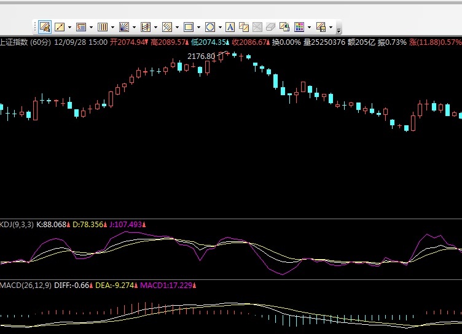The width and height of the screenshot is (462, 334).
Task: Select the rectangle shape tool
Action: point(189,27)
